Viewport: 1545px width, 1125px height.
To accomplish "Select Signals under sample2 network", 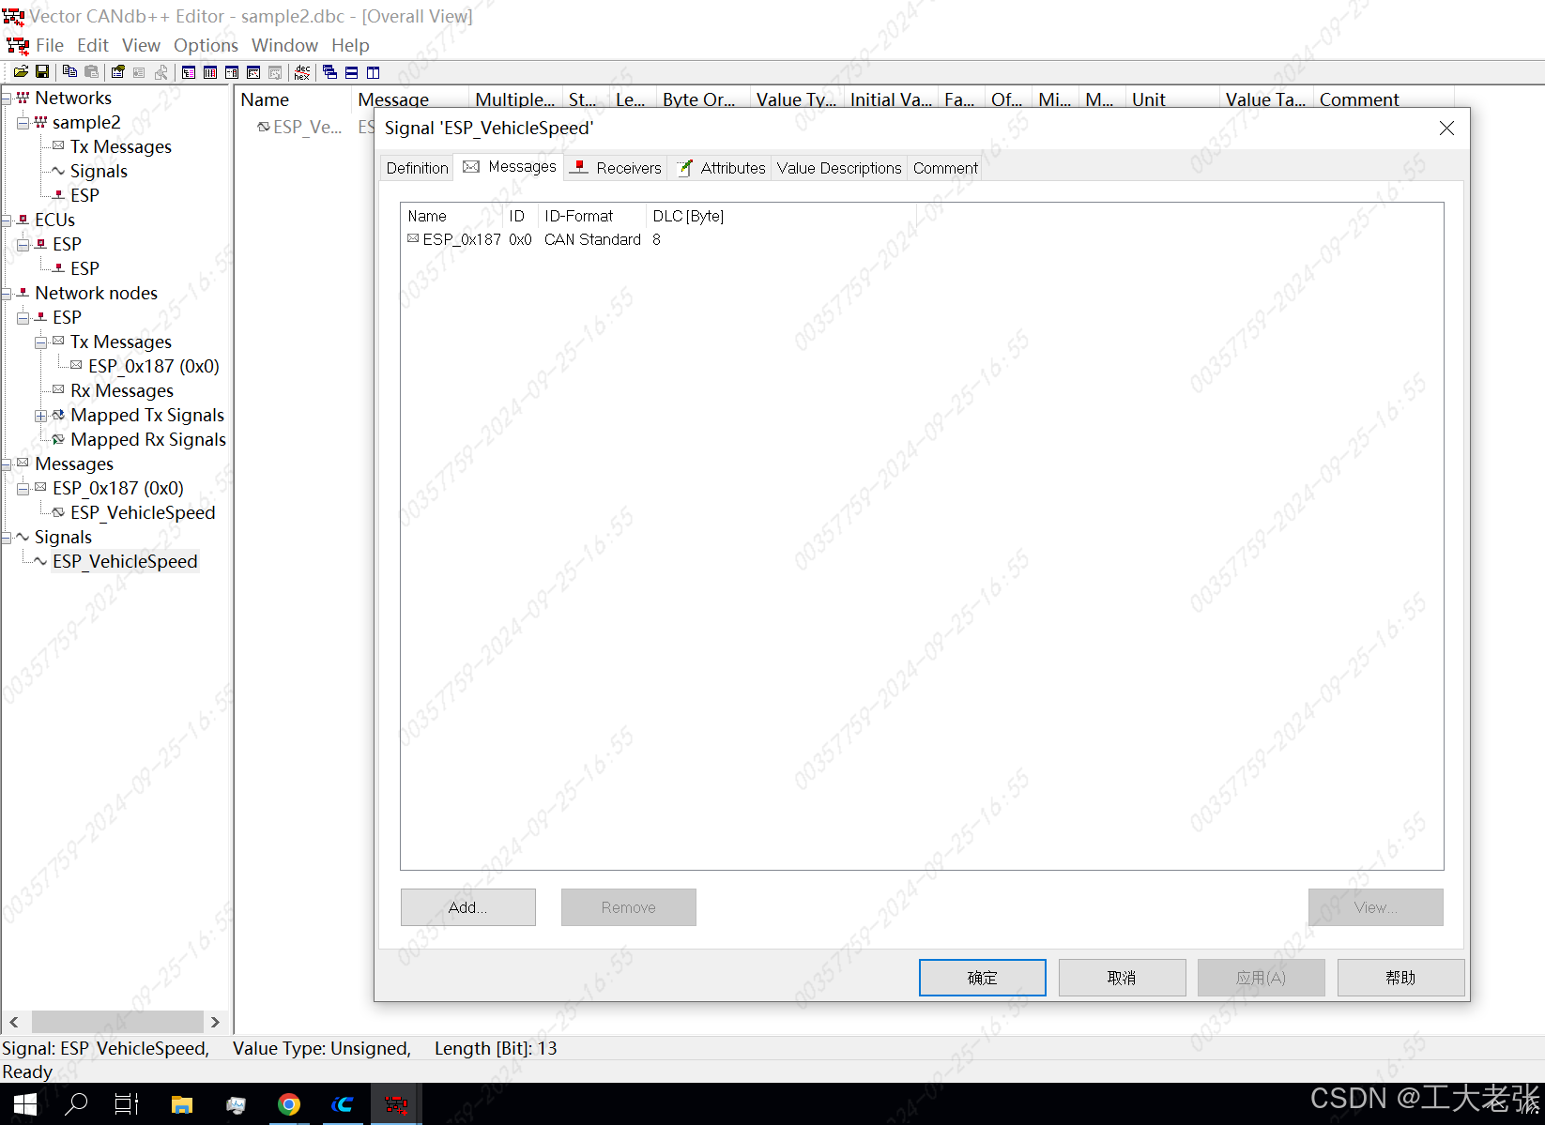I will [99, 171].
